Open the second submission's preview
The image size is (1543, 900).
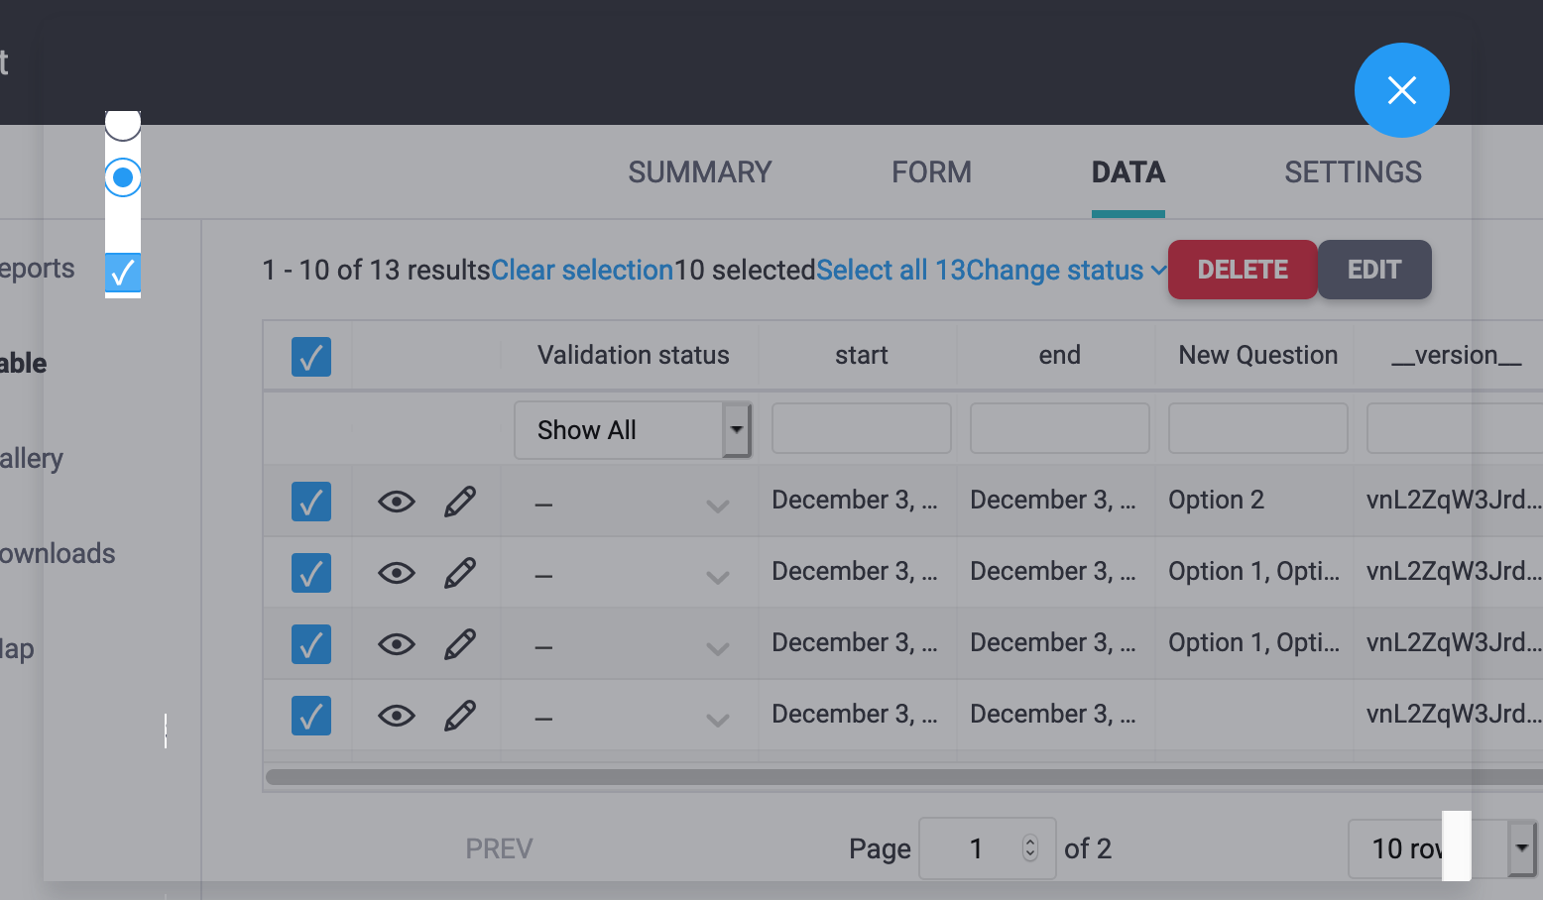(396, 572)
